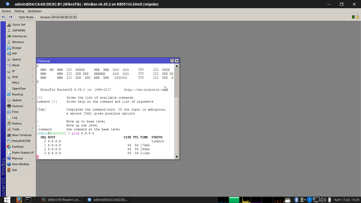Click the "timeout" status in ping results

pyautogui.click(x=158, y=141)
